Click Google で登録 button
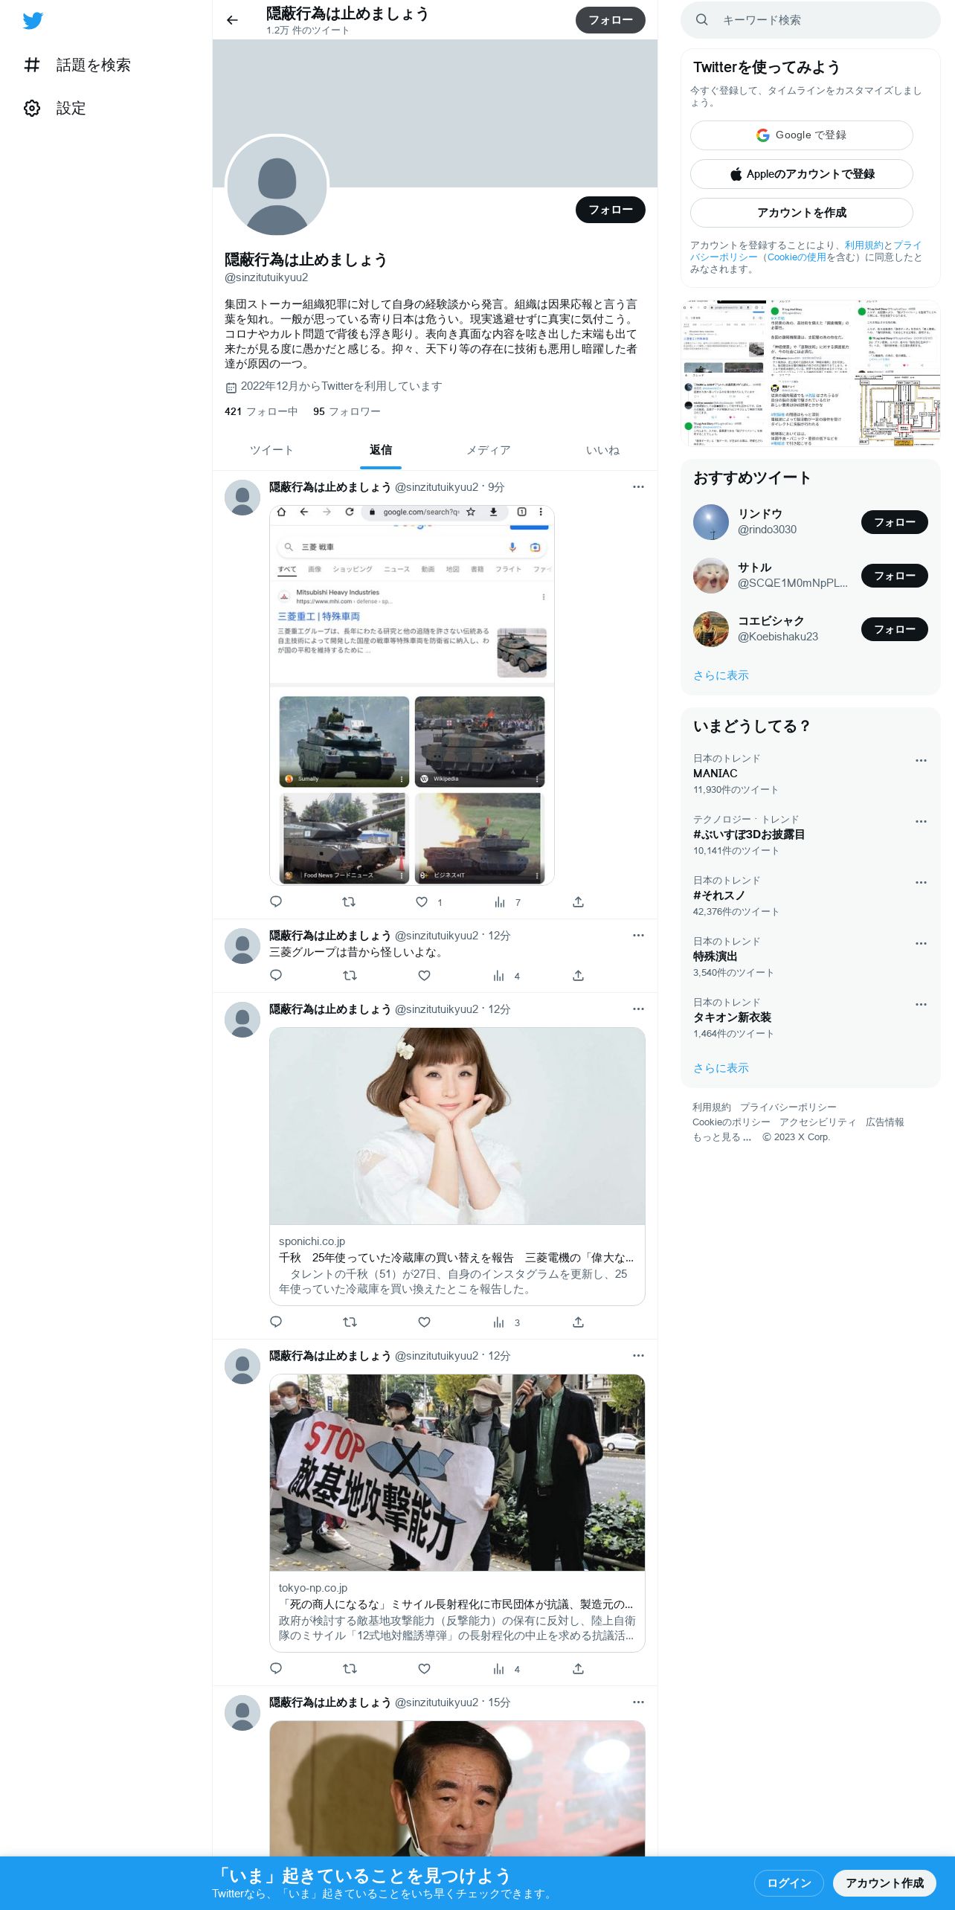The image size is (955, 1910). pos(801,135)
